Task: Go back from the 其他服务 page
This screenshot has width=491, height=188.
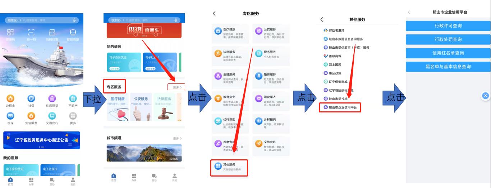Action: [x=322, y=19]
